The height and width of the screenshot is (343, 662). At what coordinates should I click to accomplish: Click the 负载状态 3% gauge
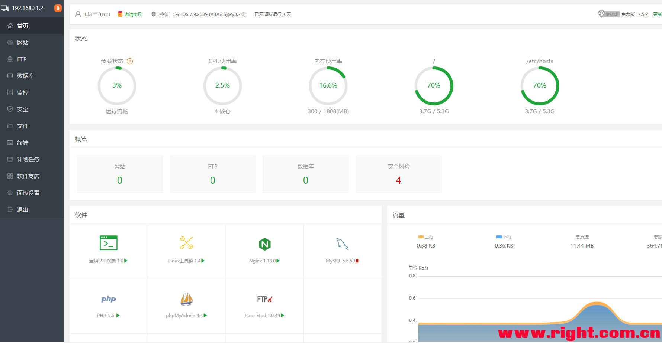pyautogui.click(x=117, y=86)
